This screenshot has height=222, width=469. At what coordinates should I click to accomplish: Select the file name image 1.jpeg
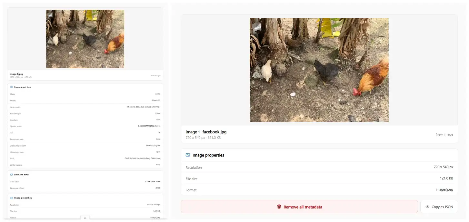pyautogui.click(x=16, y=74)
